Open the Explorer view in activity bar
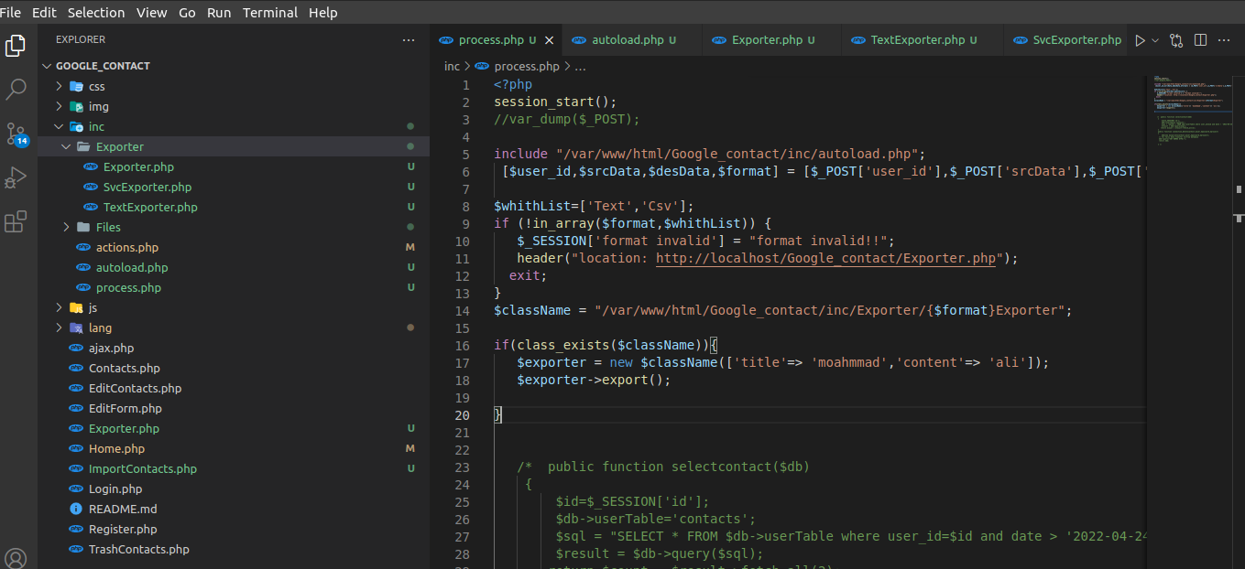The width and height of the screenshot is (1245, 569). click(x=16, y=45)
